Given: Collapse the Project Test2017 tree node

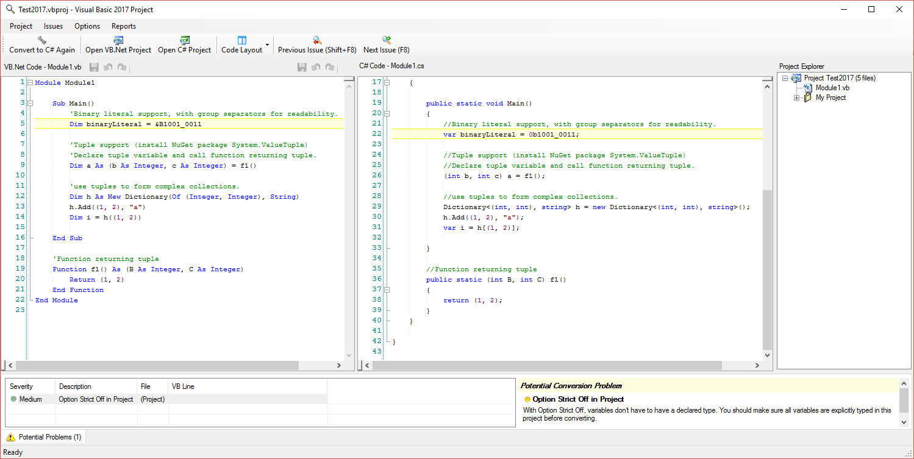Looking at the screenshot, I should (x=785, y=78).
